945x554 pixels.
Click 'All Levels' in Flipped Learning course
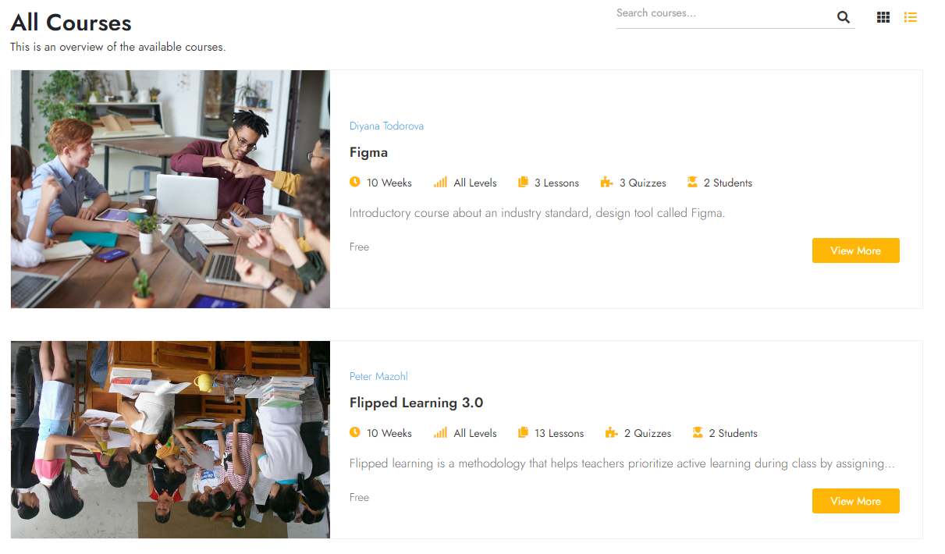click(x=475, y=433)
